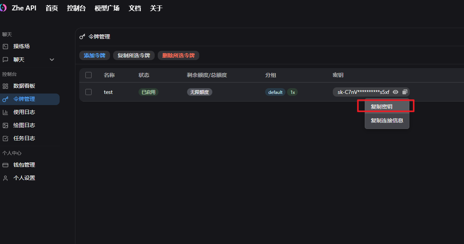
Task: Check the test token row checkbox
Action: tap(88, 92)
